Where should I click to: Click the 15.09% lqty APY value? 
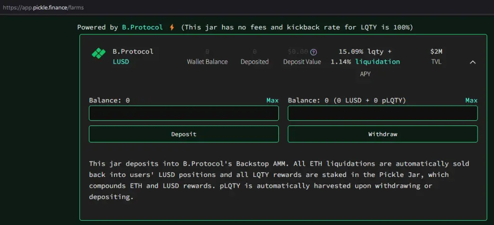pos(365,51)
